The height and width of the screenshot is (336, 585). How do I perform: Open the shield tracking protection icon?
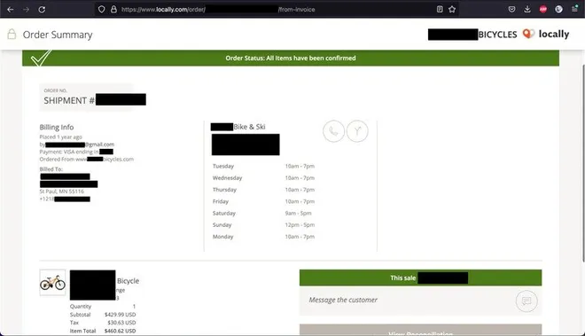pos(101,10)
